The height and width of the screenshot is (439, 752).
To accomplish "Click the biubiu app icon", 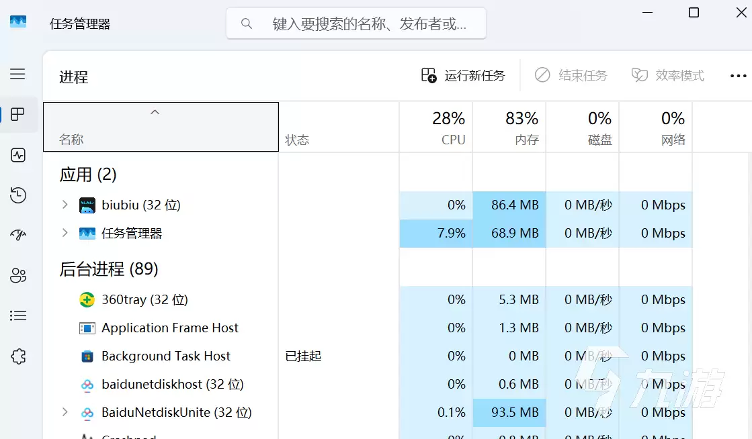I will point(87,205).
